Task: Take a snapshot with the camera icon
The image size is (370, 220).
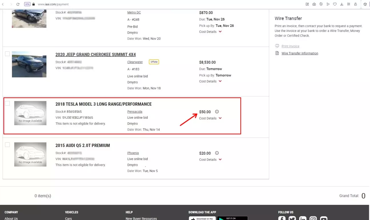Action: click(x=314, y=4)
